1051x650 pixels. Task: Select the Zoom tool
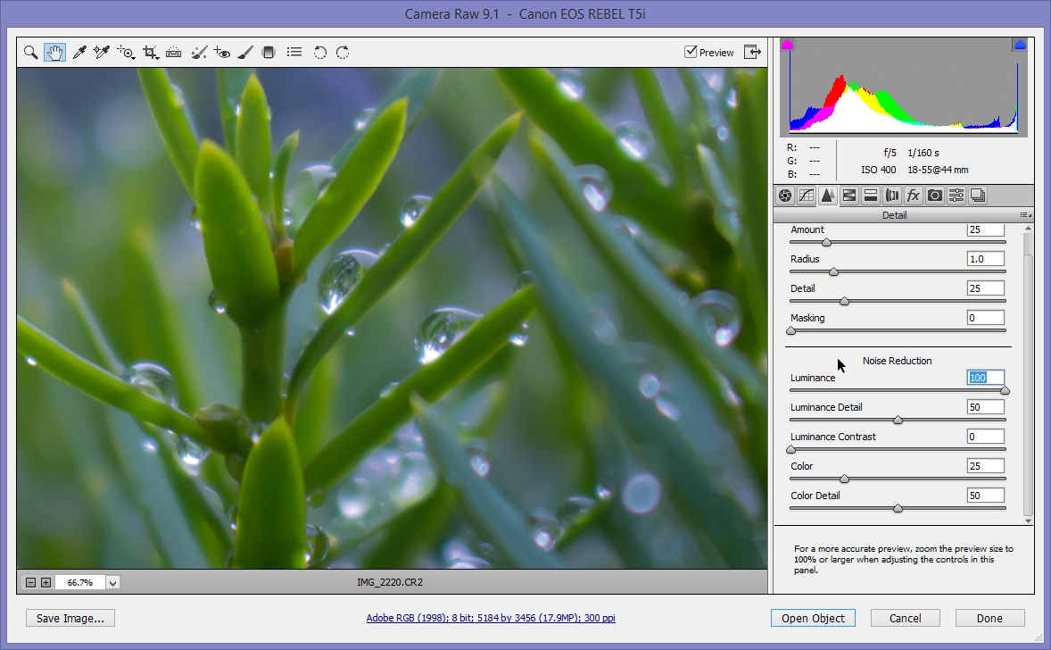pyautogui.click(x=29, y=52)
